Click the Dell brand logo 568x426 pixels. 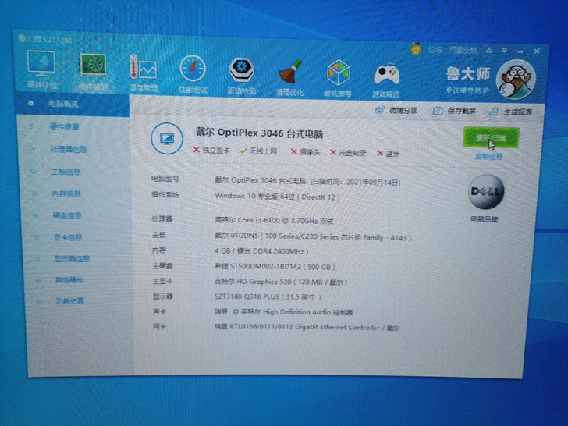point(486,192)
